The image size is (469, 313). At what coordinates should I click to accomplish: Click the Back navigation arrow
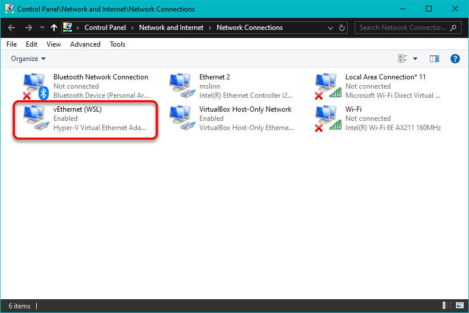click(12, 28)
